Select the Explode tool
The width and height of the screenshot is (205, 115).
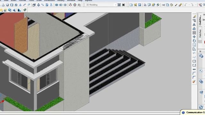click(x=194, y=82)
